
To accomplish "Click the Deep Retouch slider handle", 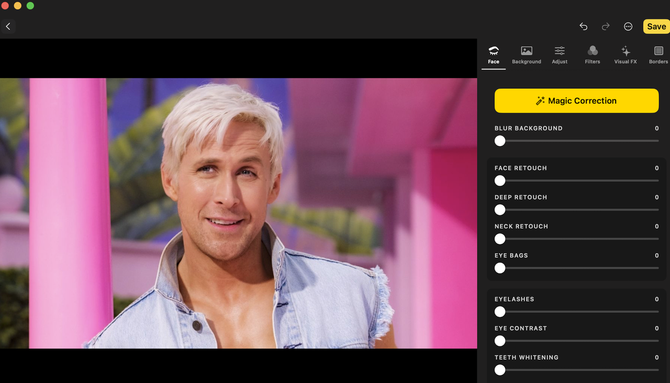I will (x=500, y=210).
